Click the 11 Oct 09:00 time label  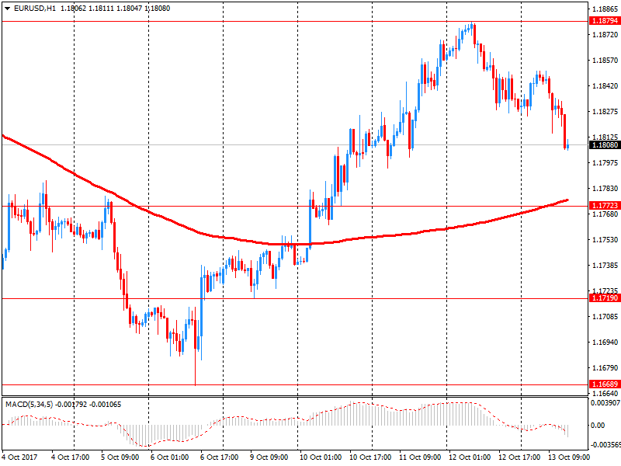coord(420,457)
